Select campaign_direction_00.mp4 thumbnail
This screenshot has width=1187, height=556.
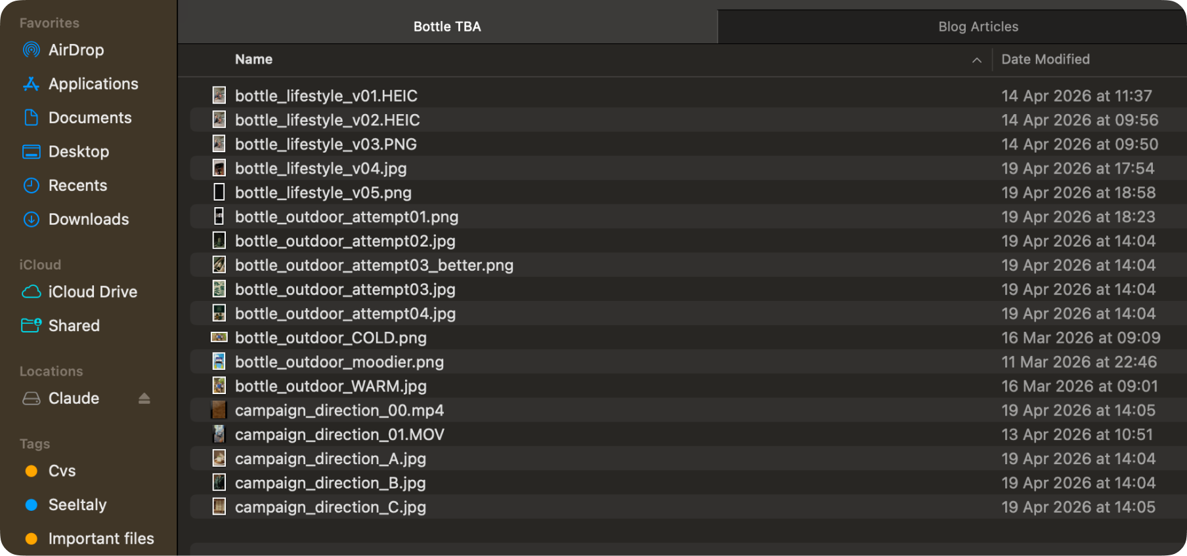[x=219, y=410]
